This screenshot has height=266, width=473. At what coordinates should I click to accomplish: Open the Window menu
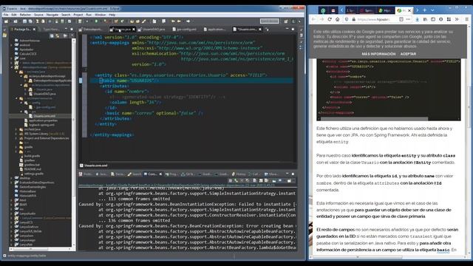(x=101, y=15)
